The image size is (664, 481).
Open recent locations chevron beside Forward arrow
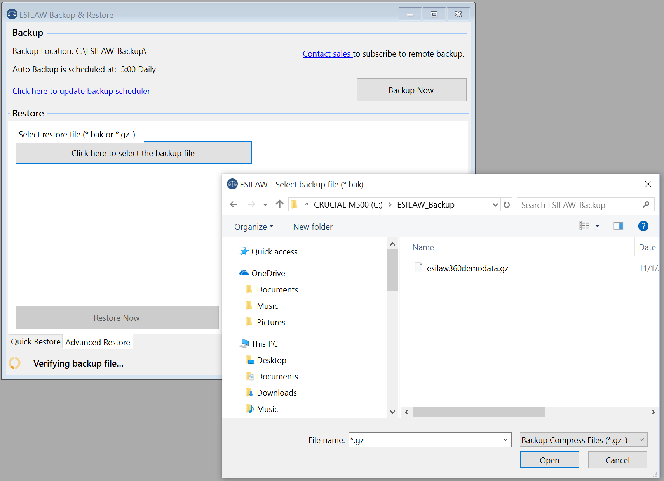[265, 205]
